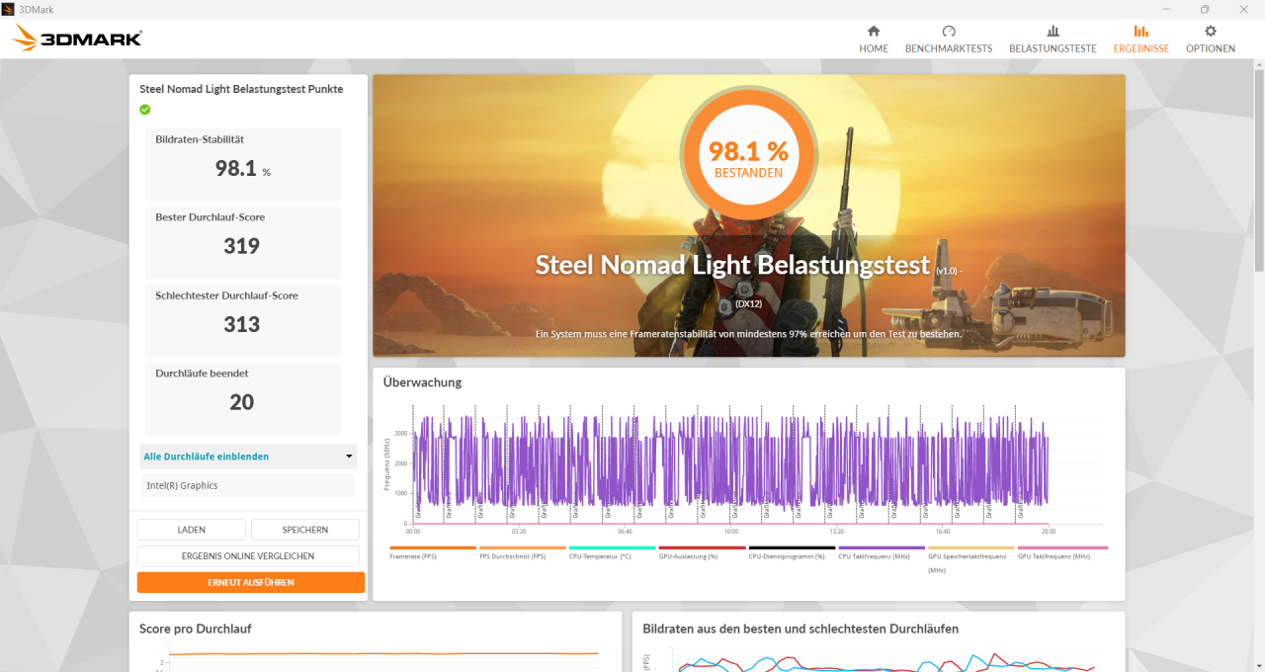Click ERGEBNIS ONLINE VERGLEICHEN
1265x672 pixels.
tap(248, 555)
